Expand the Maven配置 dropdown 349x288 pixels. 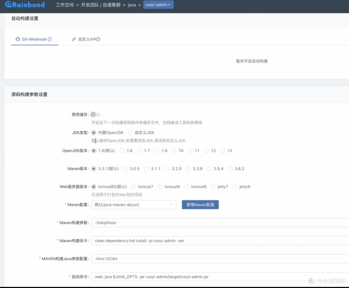pos(134,205)
